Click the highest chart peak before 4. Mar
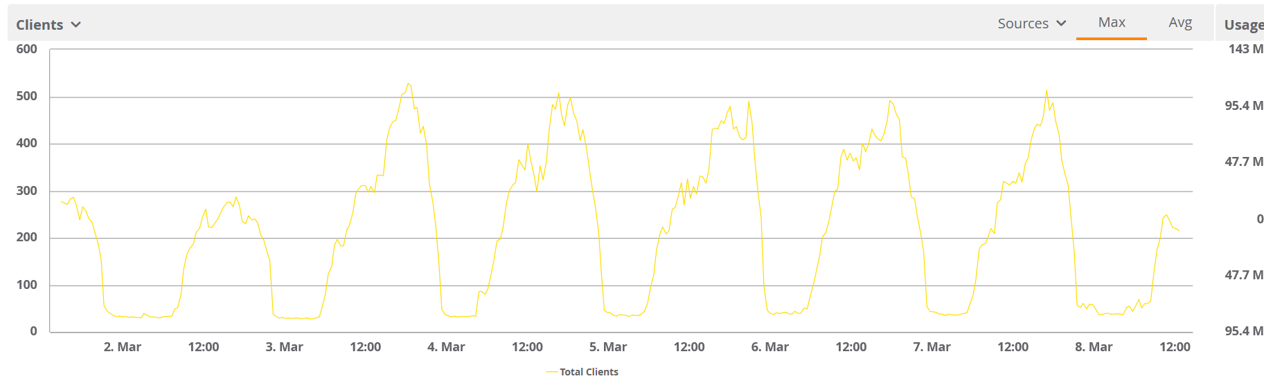Screen dimensions: 1264x392 [409, 84]
